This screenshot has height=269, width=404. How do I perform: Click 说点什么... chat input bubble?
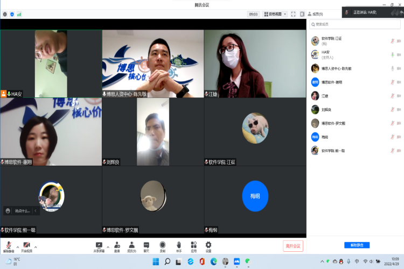click(23, 211)
